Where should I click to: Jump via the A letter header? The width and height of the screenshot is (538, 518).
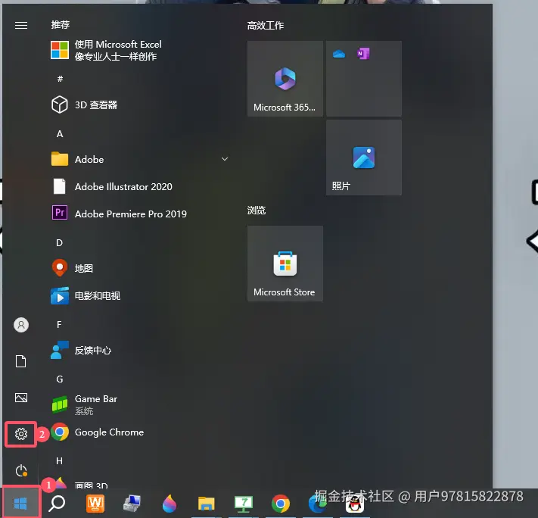(60, 133)
